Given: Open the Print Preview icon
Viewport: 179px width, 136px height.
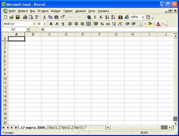Looking at the screenshot, I should tap(31, 17).
